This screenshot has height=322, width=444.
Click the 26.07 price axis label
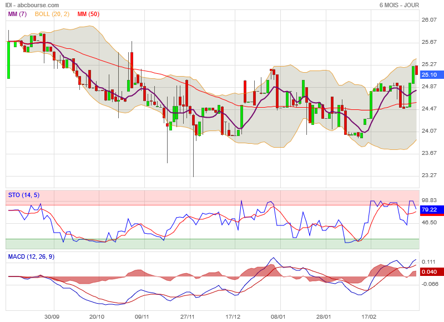[429, 20]
